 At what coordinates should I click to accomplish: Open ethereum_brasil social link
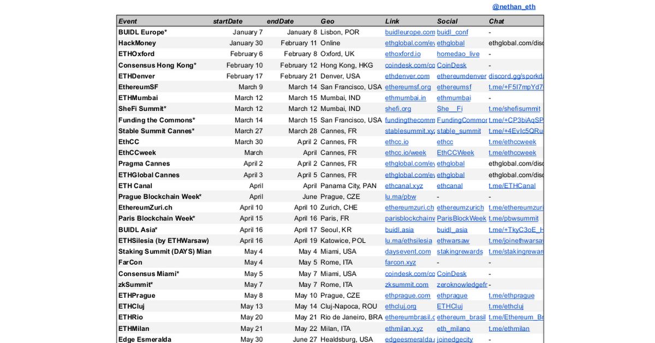pos(461,317)
